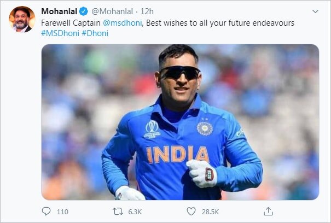This screenshot has width=331, height=223.
Task: Like the tweet with the heart icon
Action: (x=191, y=212)
